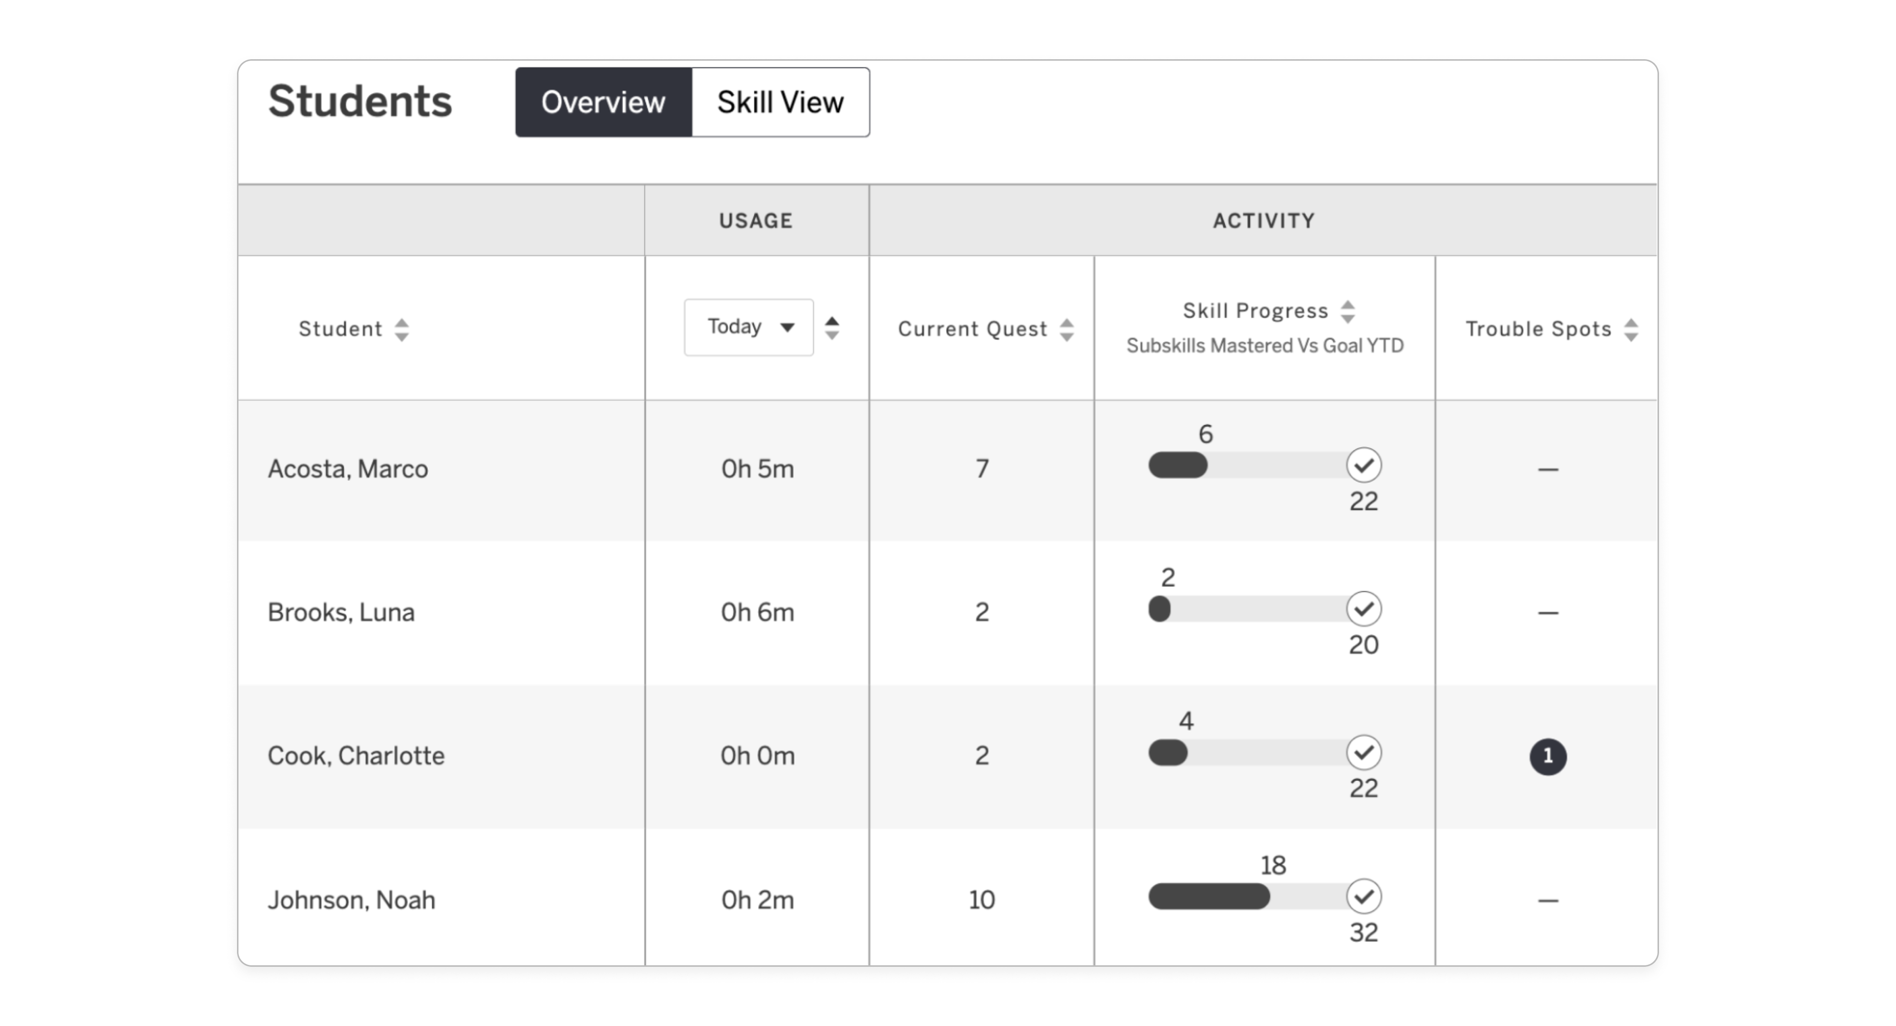Open Charlotte Cook's trouble spot badge
This screenshot has height=1026, width=1896.
1547,756
